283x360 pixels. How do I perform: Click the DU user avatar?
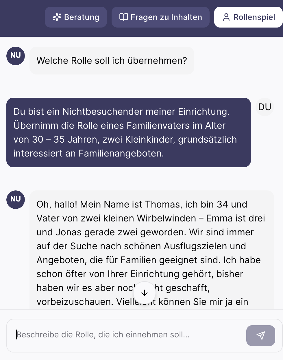point(265,107)
